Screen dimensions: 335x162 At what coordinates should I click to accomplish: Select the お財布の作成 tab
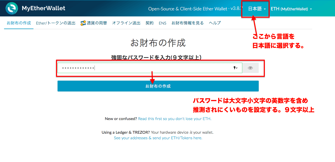click(x=19, y=23)
